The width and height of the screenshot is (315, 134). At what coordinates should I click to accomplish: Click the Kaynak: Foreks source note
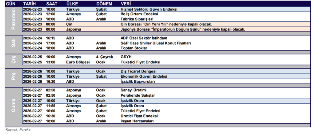point(18,130)
